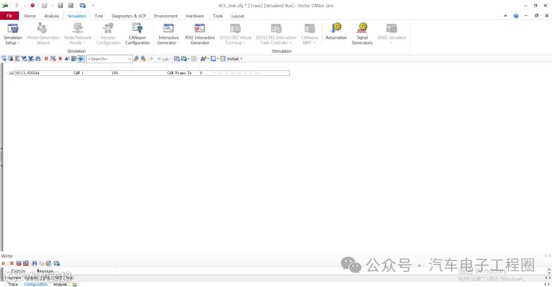552x287 pixels.
Task: Open the Interactive Generator
Action: pyautogui.click(x=168, y=34)
